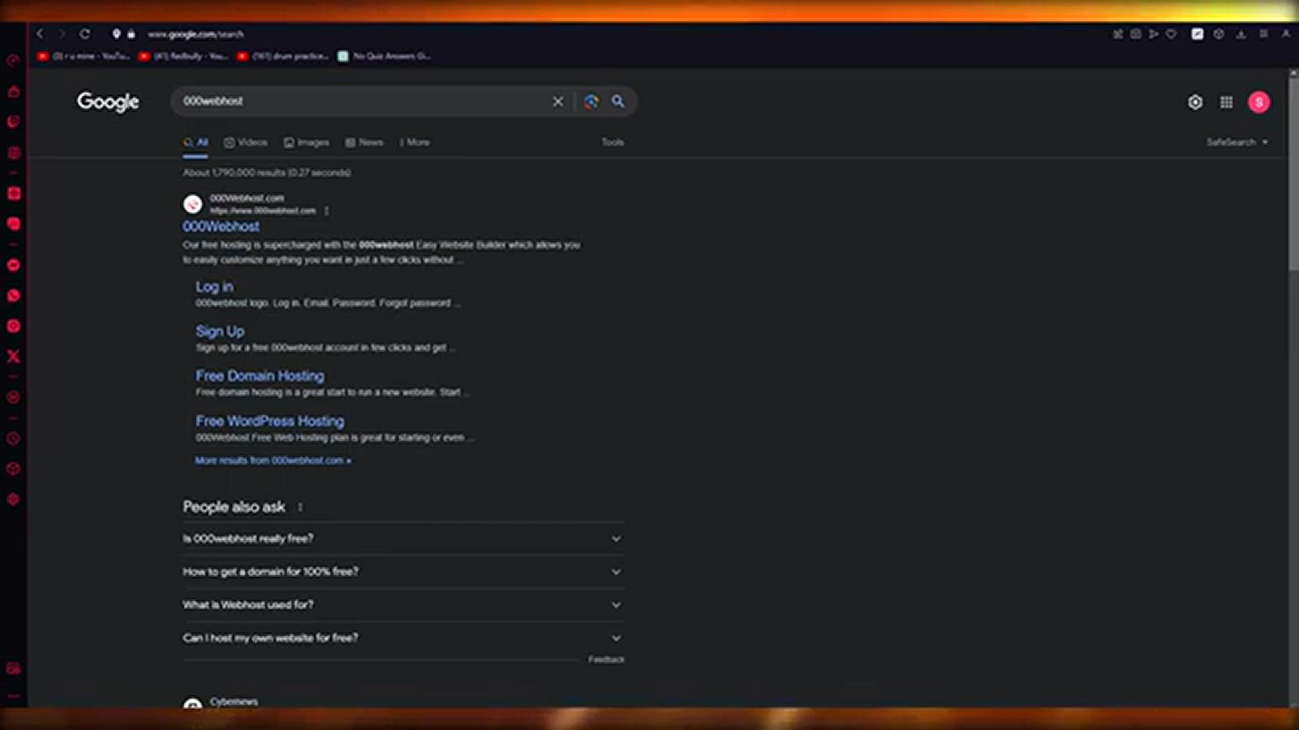Open Messenger in the sidebar

(14, 265)
